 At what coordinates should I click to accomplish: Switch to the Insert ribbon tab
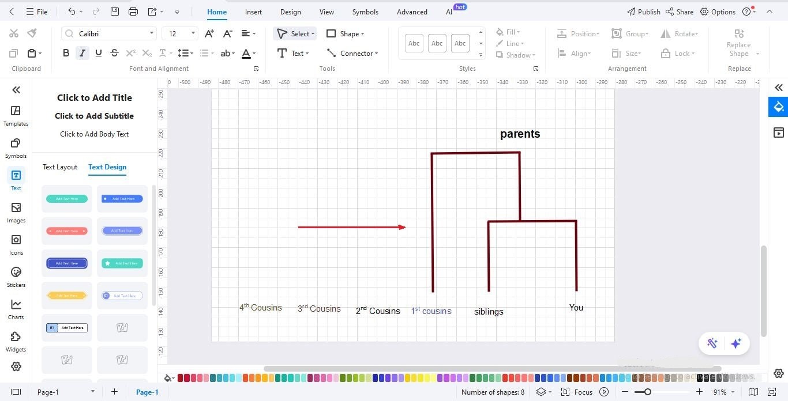click(253, 12)
